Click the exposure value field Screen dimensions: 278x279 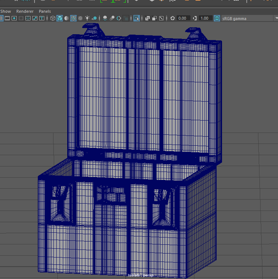click(x=182, y=18)
